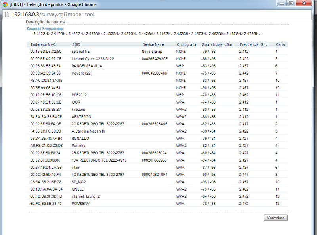Click device name 00026F666986

(x=154, y=160)
